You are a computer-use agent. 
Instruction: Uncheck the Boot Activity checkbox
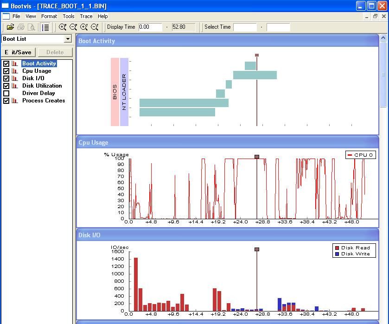pos(6,64)
